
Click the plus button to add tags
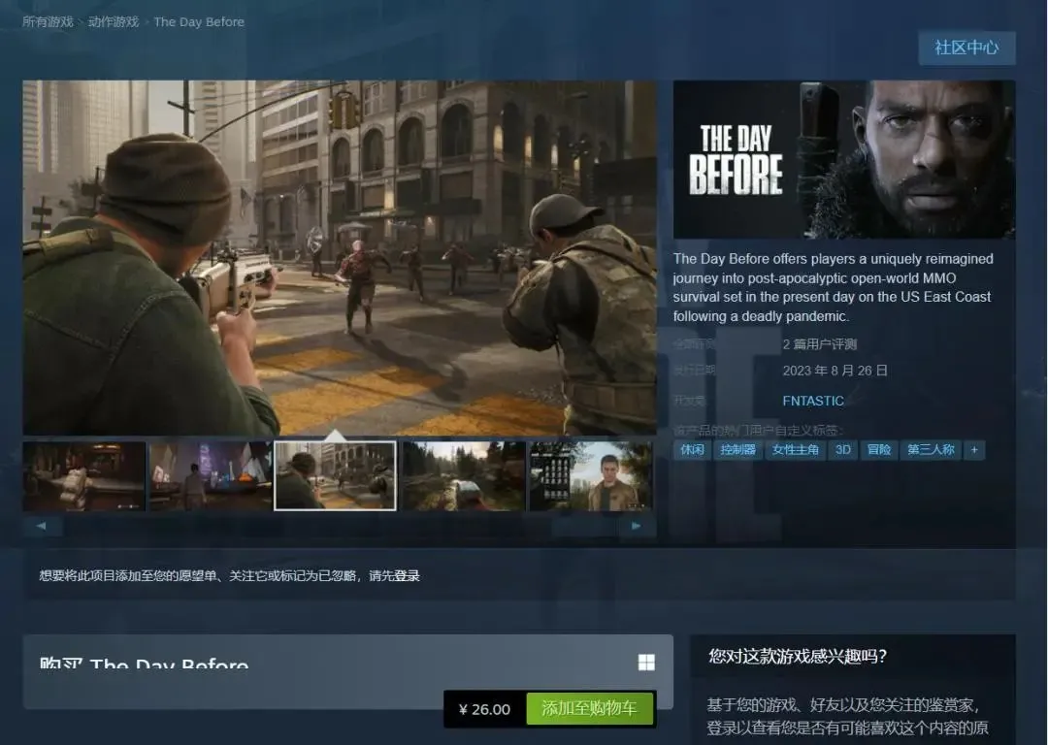click(974, 450)
